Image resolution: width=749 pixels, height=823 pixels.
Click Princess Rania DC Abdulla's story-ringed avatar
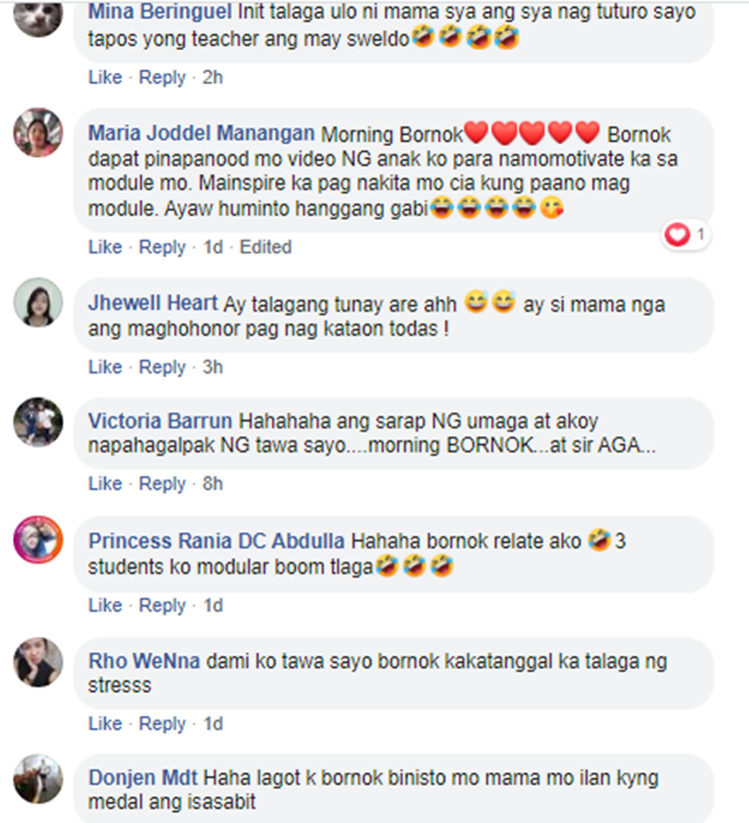click(38, 539)
